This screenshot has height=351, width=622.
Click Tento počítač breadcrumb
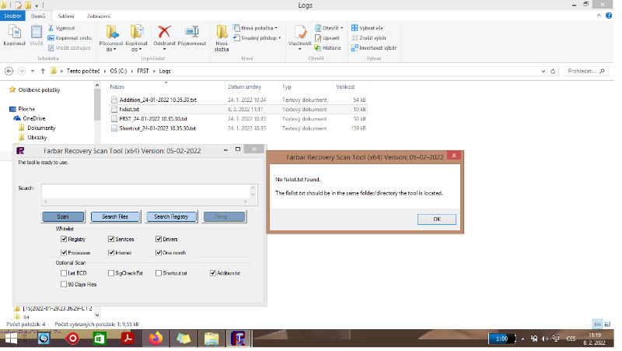(83, 72)
